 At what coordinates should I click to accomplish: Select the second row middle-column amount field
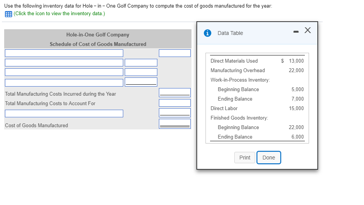point(141,63)
